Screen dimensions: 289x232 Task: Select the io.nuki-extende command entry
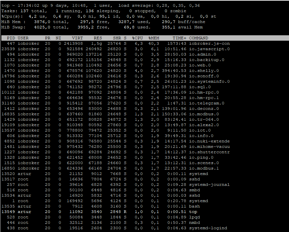tap(209, 141)
